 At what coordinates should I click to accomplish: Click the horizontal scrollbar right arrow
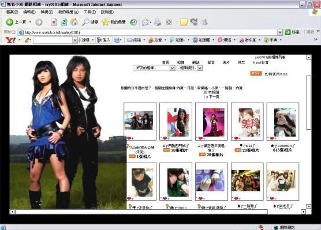[x=304, y=212]
